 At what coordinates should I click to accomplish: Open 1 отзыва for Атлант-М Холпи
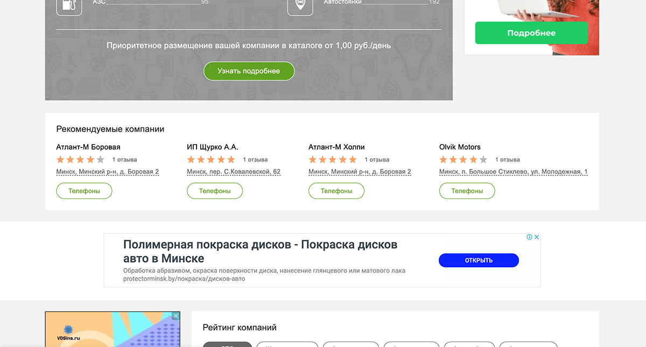(377, 160)
